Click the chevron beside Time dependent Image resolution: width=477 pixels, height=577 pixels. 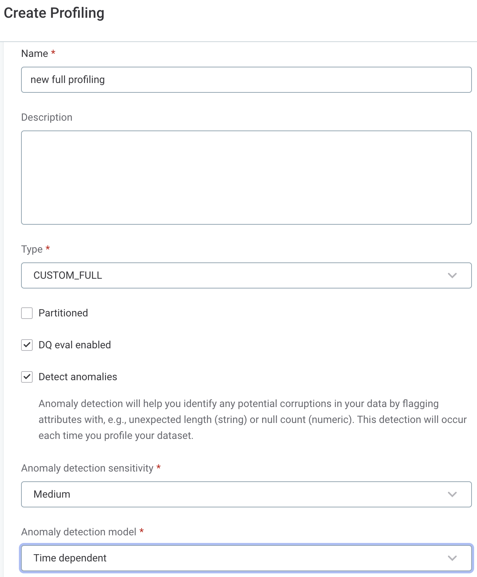click(x=452, y=558)
